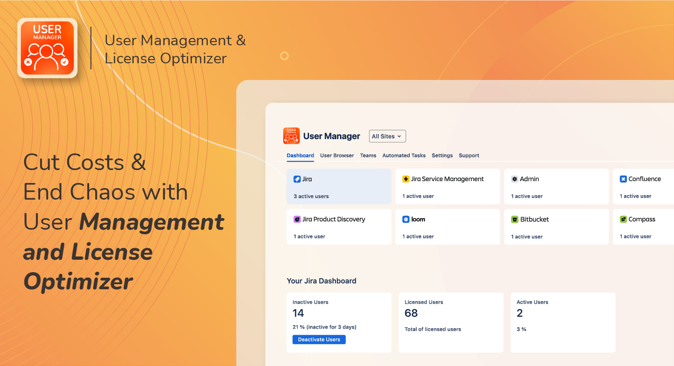Select the Jira Service Management card
674x366 pixels.
pos(448,186)
